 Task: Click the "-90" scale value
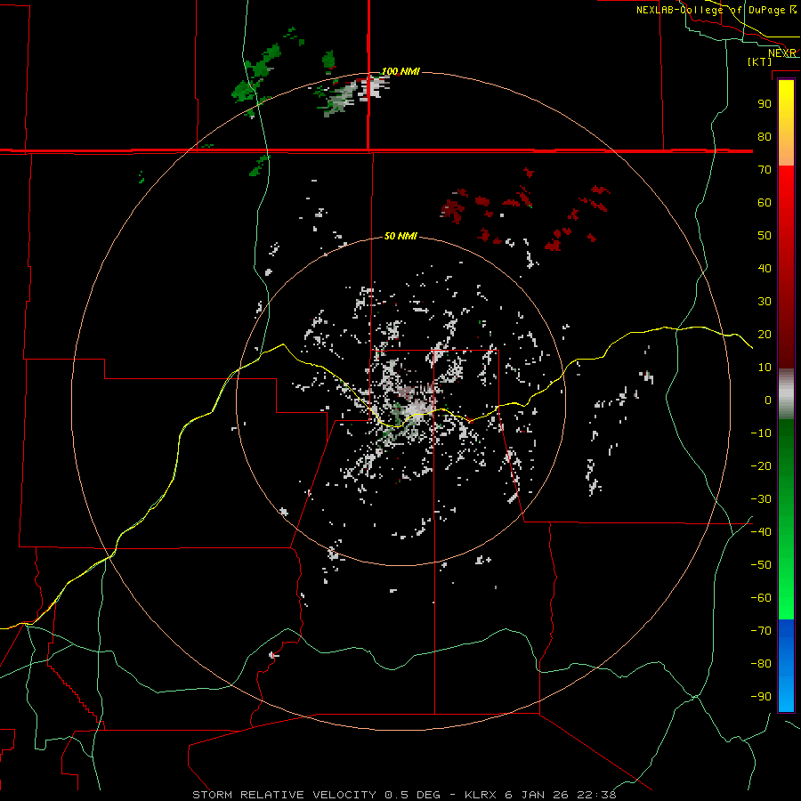[761, 697]
